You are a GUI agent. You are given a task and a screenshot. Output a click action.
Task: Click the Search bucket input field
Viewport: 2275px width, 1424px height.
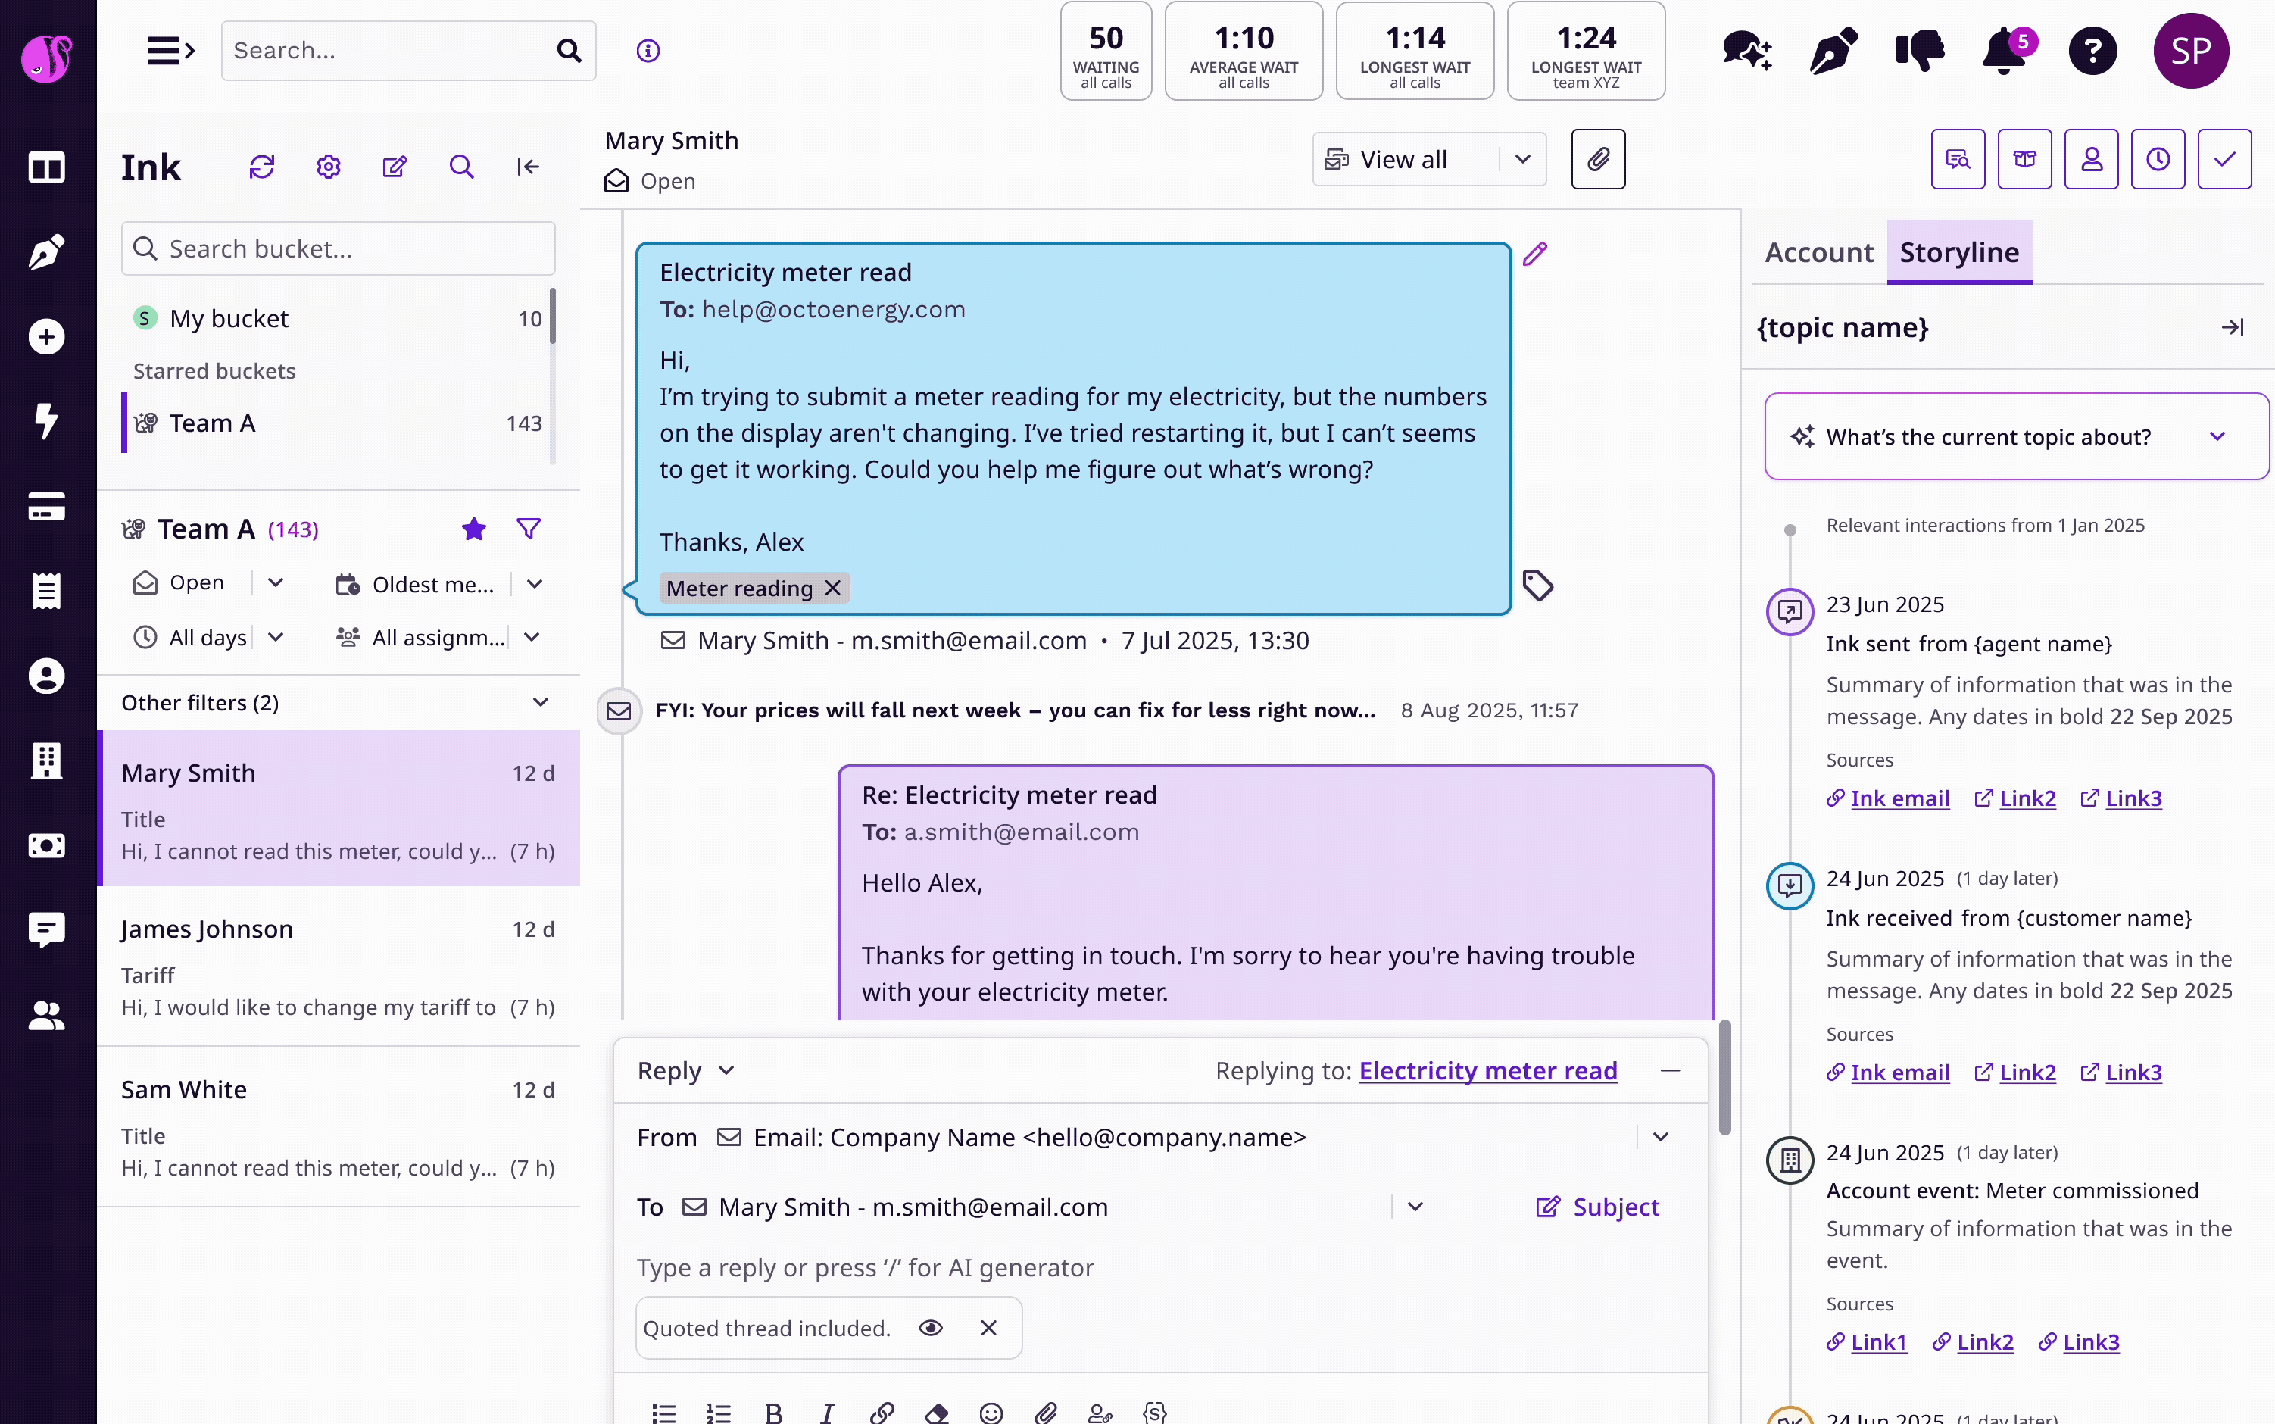click(339, 248)
